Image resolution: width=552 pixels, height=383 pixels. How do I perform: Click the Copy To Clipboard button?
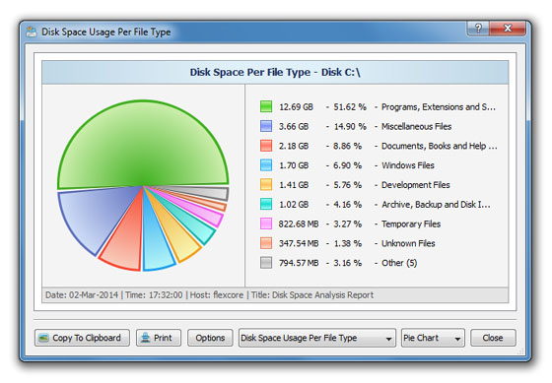(82, 338)
